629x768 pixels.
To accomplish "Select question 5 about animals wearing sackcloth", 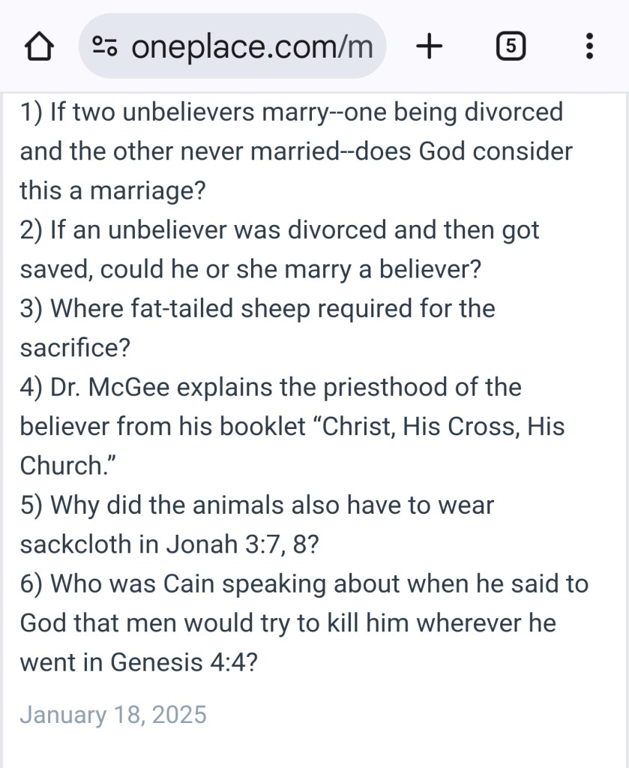I will [x=256, y=505].
